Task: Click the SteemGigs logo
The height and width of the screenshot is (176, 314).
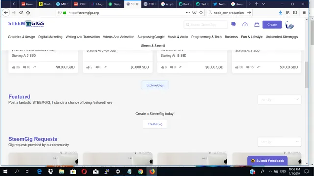Action: [26, 24]
